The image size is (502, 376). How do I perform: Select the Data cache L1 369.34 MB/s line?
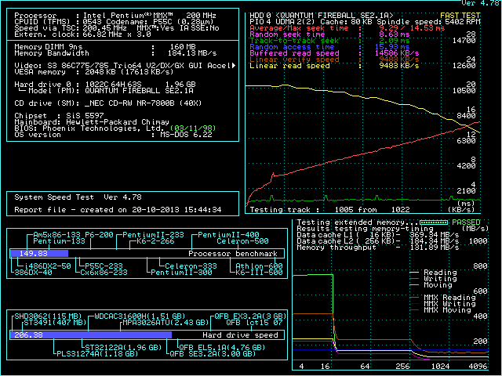(378, 235)
